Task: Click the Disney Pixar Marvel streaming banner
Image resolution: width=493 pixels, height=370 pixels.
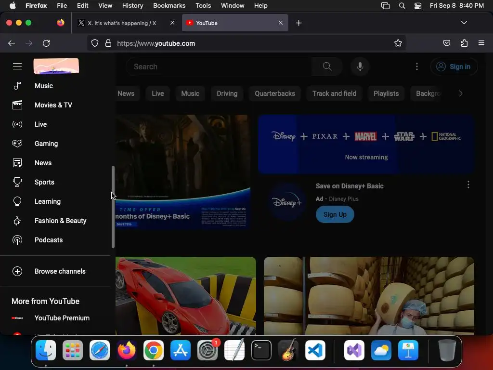Action: 366,144
